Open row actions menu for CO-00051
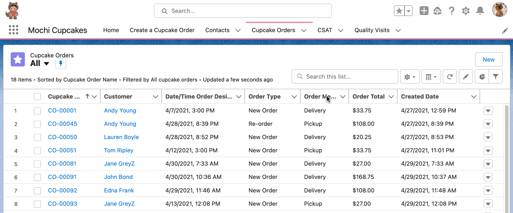Viewport: 513px width, 213px height. tap(488, 151)
